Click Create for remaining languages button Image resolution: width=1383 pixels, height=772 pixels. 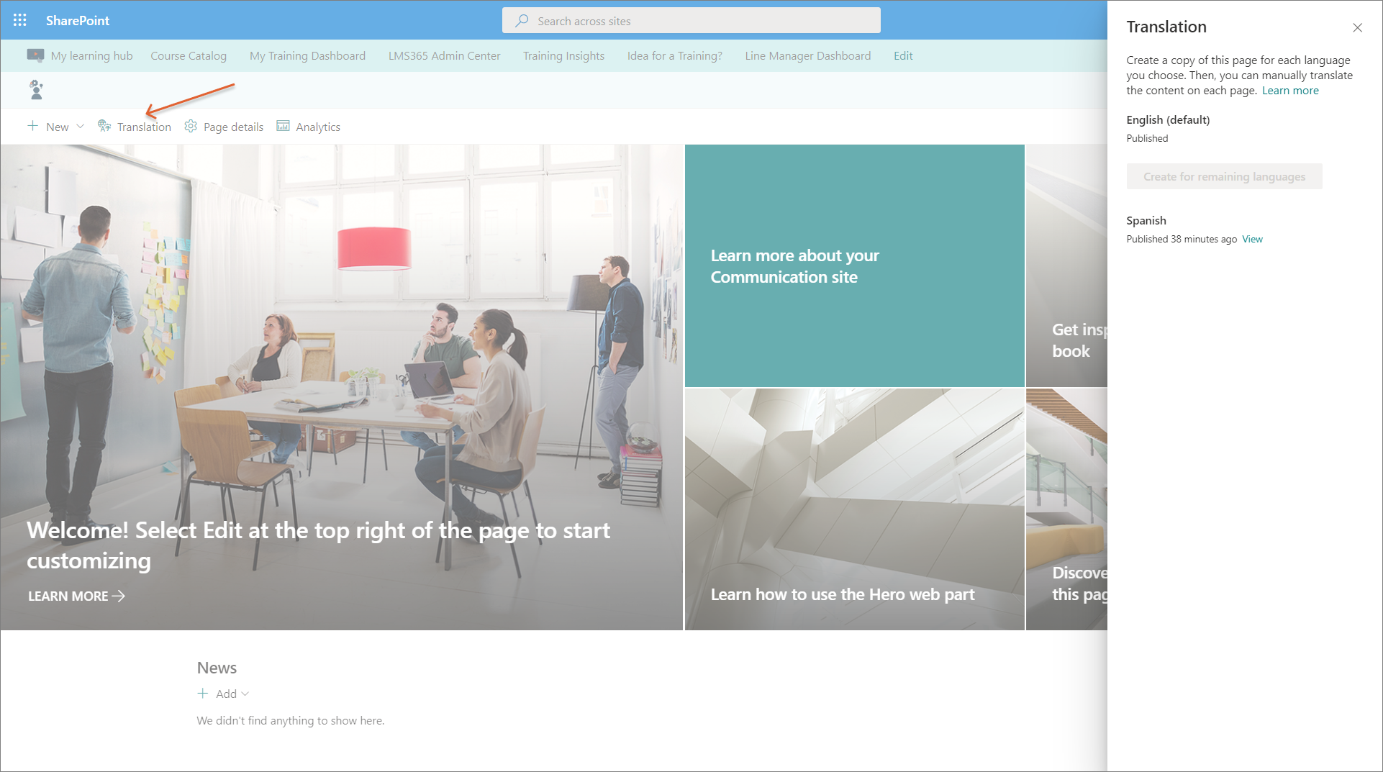tap(1223, 176)
